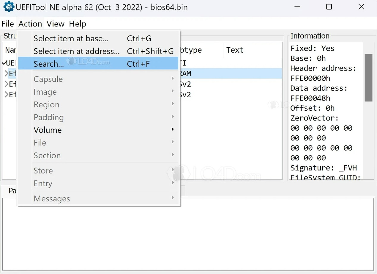Click the Text column header
The height and width of the screenshot is (274, 377).
pos(235,50)
